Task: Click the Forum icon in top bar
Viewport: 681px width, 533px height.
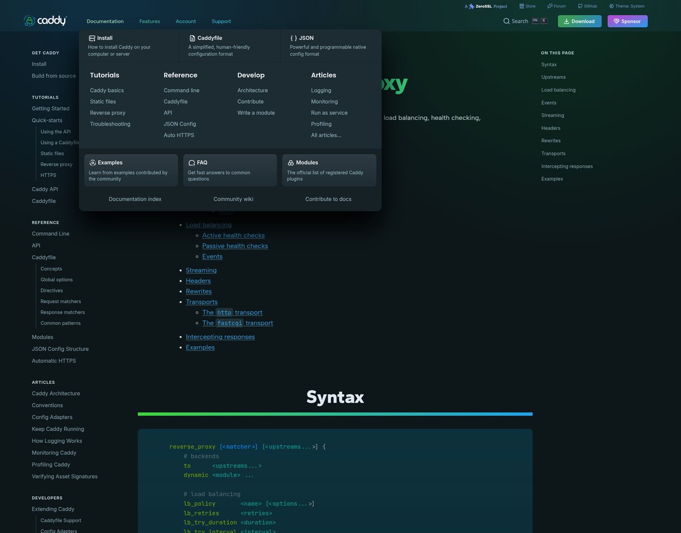Action: [550, 6]
